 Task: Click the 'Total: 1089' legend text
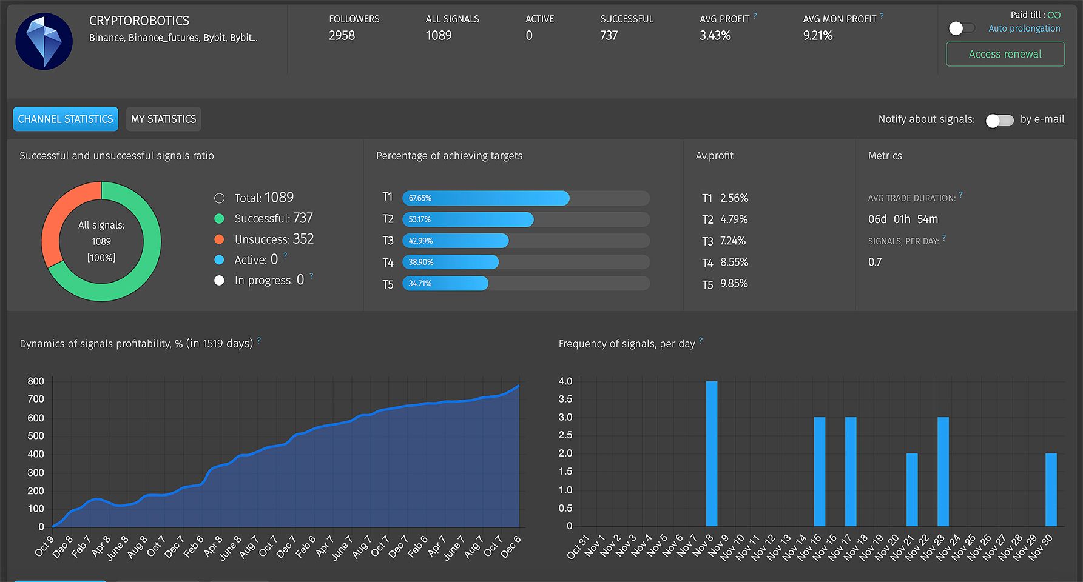264,198
